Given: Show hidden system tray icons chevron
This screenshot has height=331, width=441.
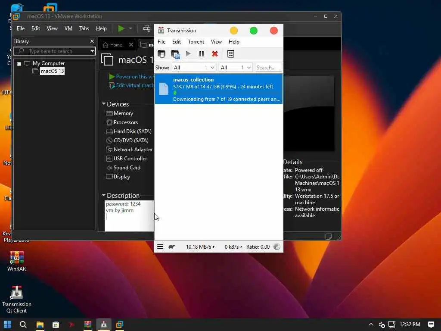Looking at the screenshot, I should coord(371,325).
